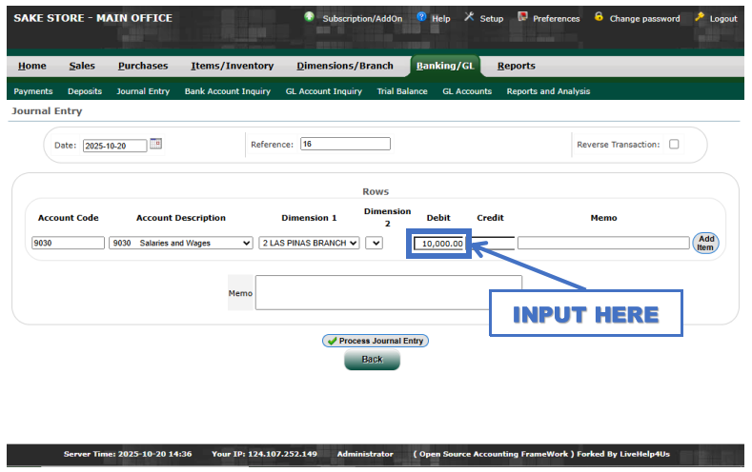Open the Reports tab
This screenshot has height=472, width=752.
tap(516, 66)
